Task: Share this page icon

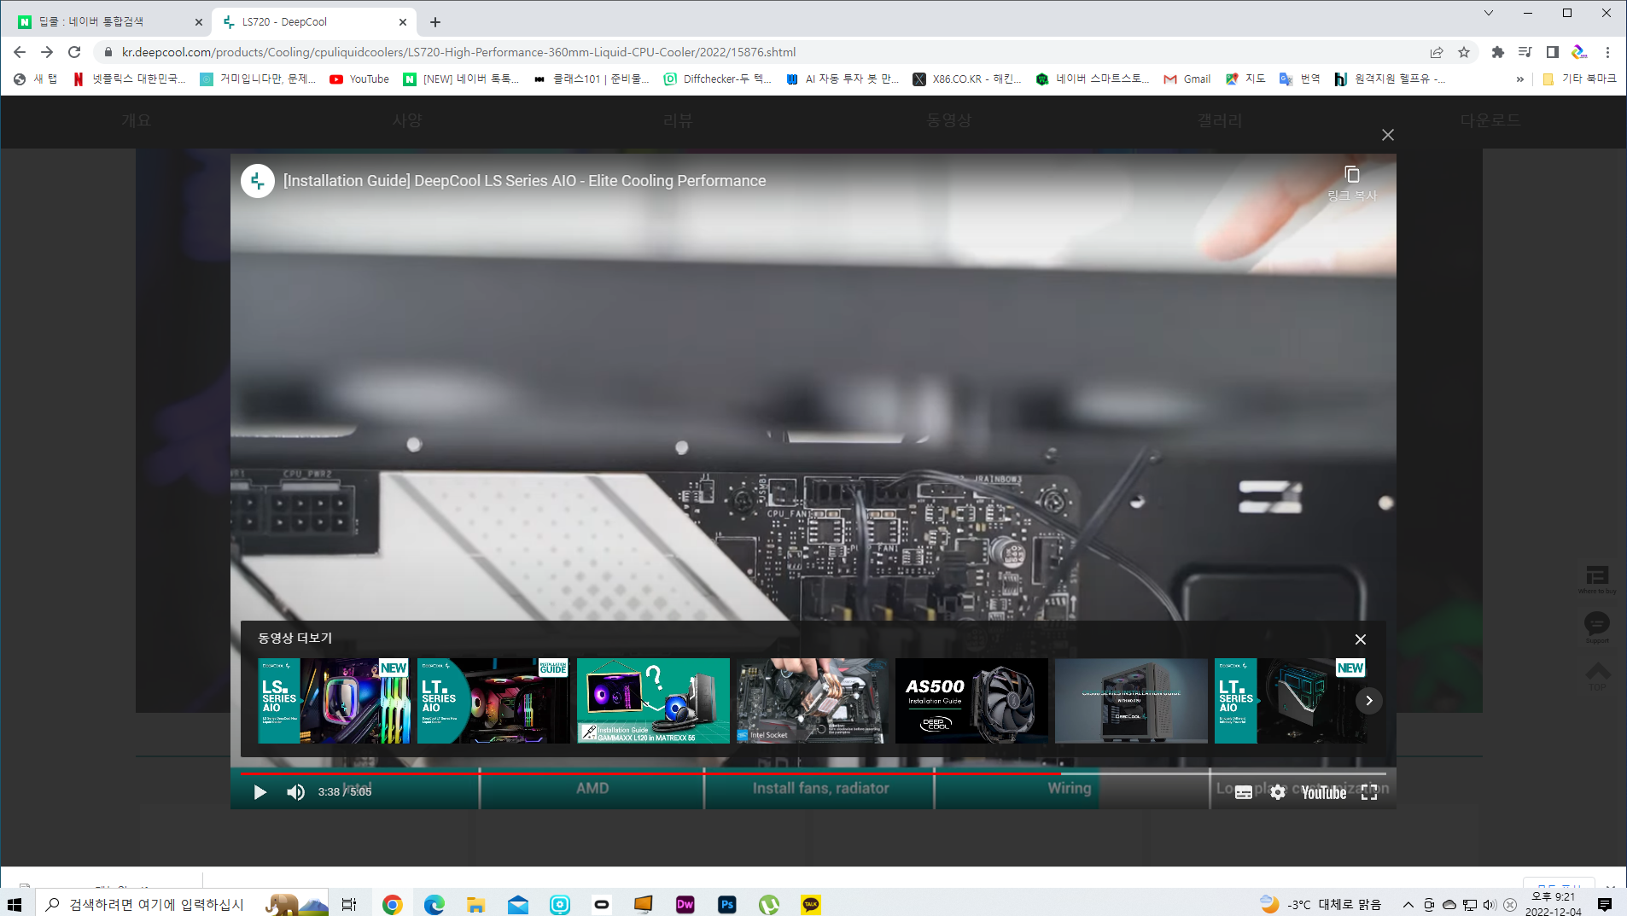Action: (1437, 52)
